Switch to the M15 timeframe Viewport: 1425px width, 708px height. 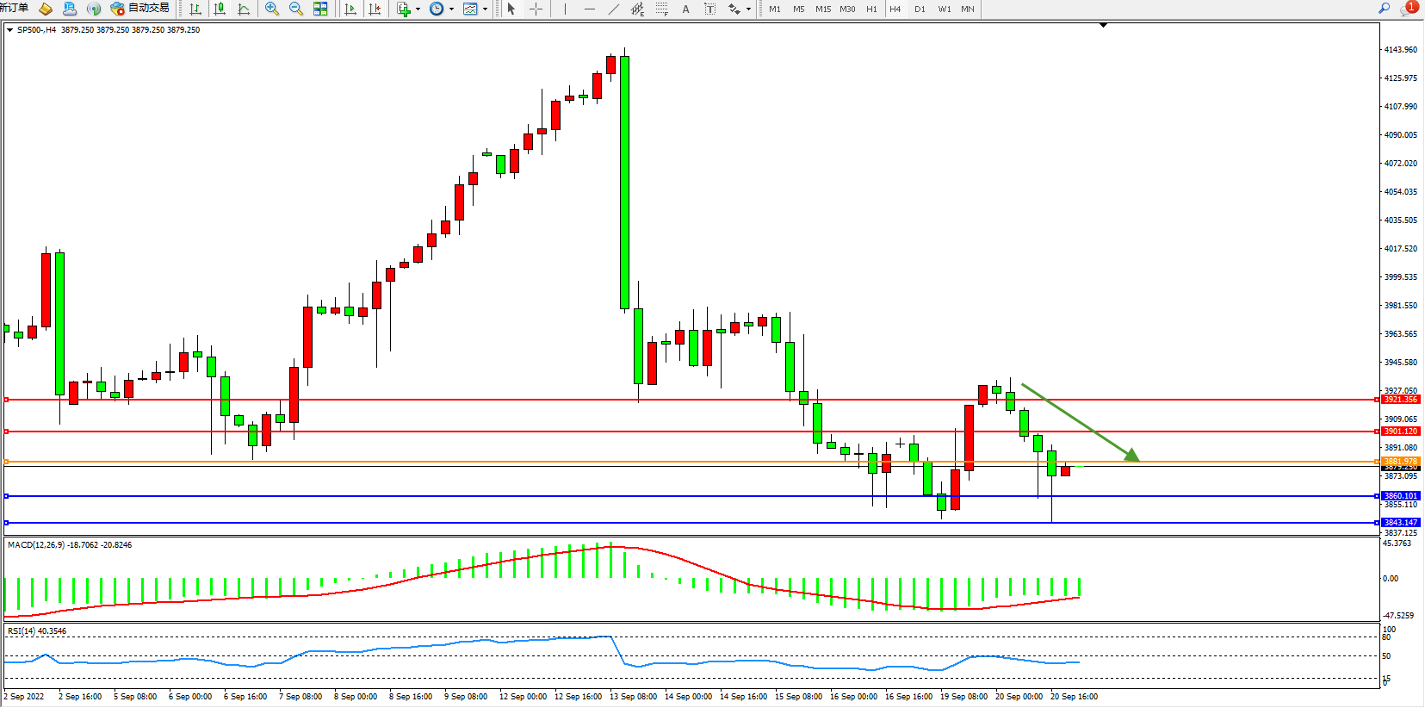[823, 9]
